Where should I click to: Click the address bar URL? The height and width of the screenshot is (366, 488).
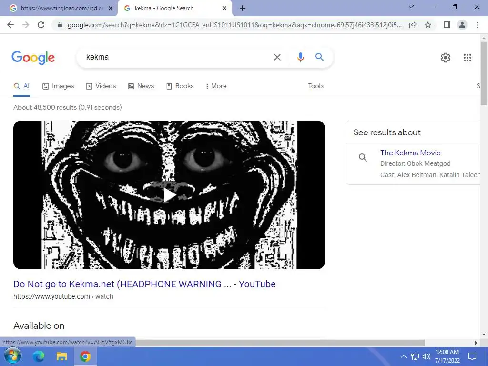(234, 25)
